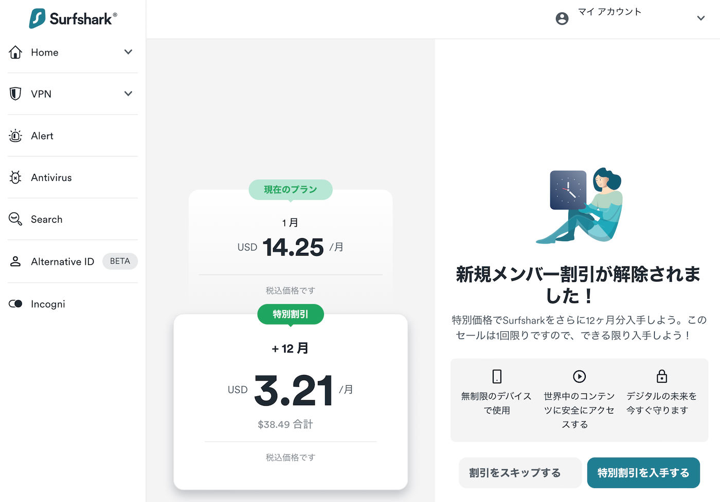720x502 pixels.
Task: Click 世界中のコンテンツに安全にアクセスする text
Action: [579, 410]
